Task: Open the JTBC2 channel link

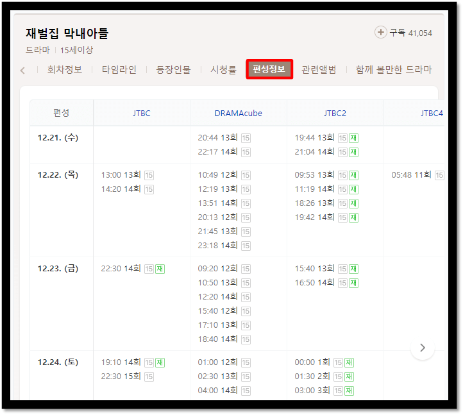Action: click(x=335, y=114)
